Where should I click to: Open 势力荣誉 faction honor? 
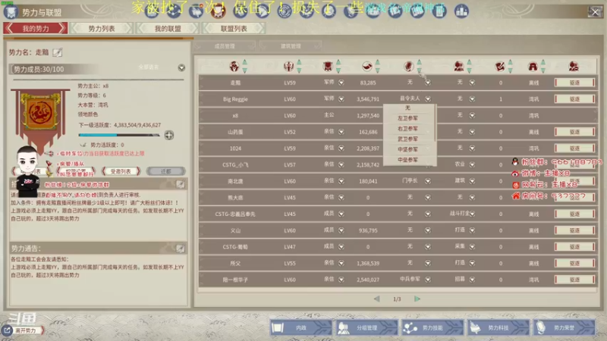tap(564, 327)
